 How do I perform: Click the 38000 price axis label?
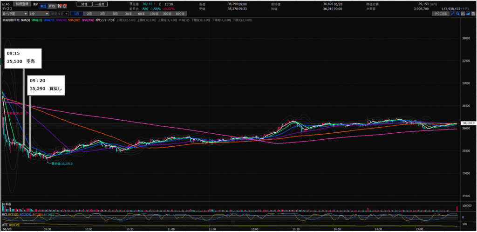coord(466,38)
